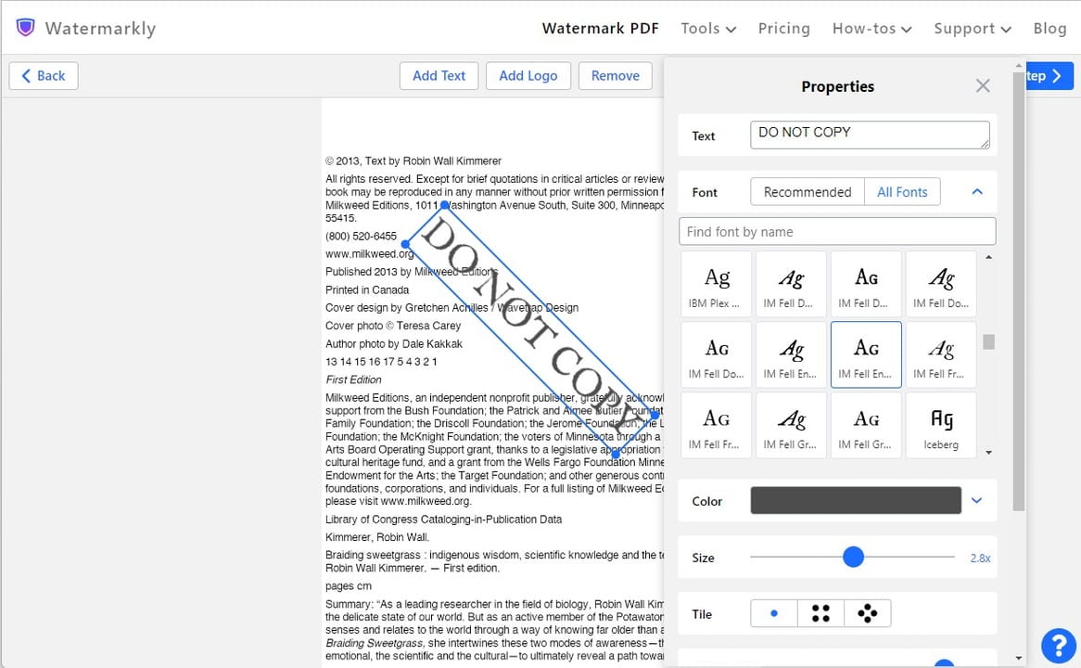Choose the Iceberg font tile

point(941,426)
